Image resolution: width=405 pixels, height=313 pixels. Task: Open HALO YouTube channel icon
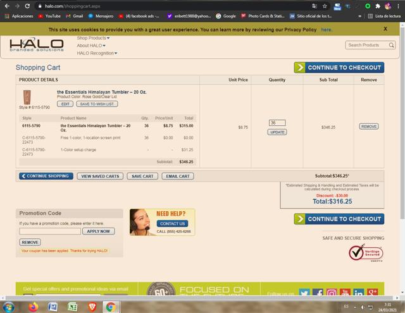(345, 293)
